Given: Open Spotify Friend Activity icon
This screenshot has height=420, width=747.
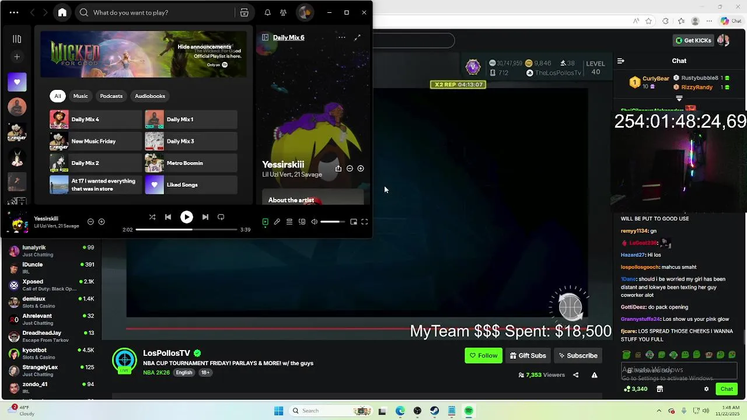Looking at the screenshot, I should coord(283,12).
